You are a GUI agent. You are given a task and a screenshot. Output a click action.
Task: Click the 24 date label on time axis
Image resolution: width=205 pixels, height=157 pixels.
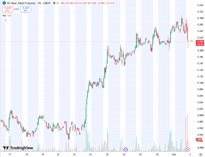pos(90,155)
